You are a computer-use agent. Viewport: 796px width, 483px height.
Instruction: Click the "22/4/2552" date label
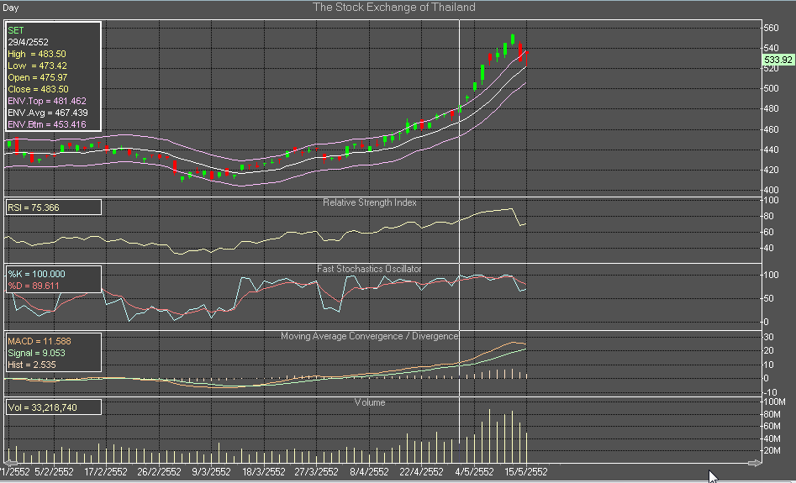click(x=421, y=472)
